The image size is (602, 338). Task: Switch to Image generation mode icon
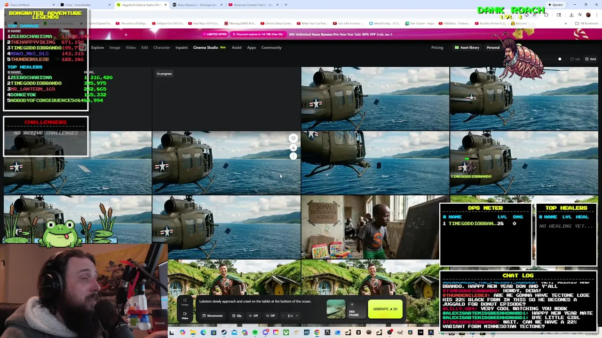tap(185, 302)
